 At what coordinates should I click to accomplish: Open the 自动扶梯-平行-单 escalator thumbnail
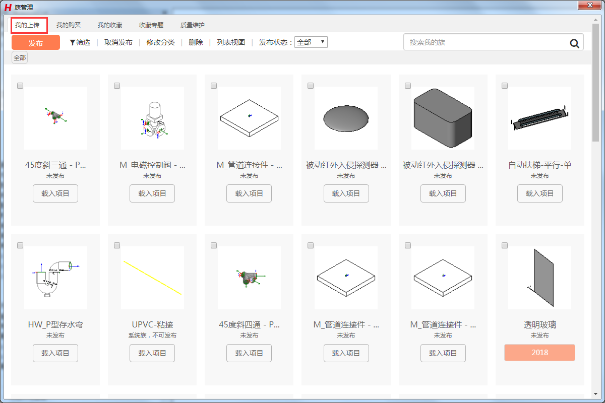pos(539,118)
